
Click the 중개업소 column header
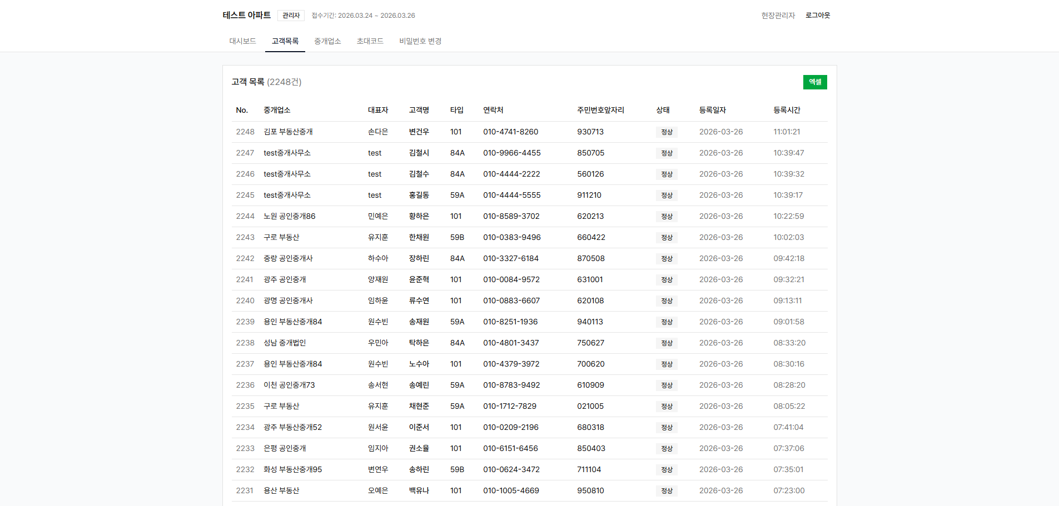(280, 109)
